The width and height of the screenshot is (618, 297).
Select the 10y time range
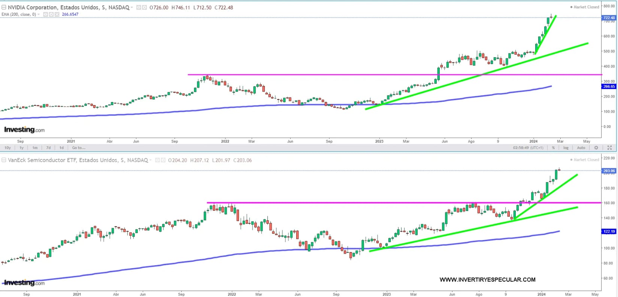[7, 148]
